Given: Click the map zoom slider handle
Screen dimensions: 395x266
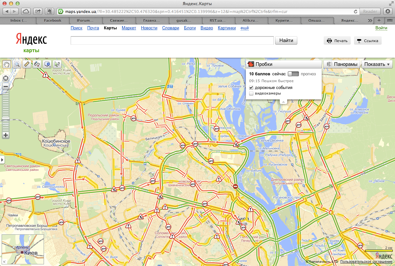Looking at the screenshot, I should pyautogui.click(x=6, y=118).
